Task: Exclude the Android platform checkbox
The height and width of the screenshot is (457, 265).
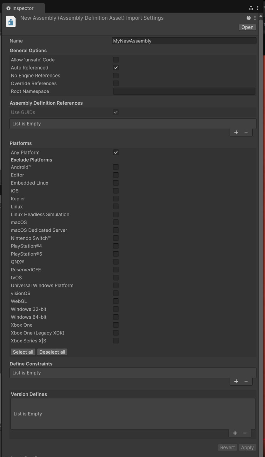Action: (x=116, y=167)
